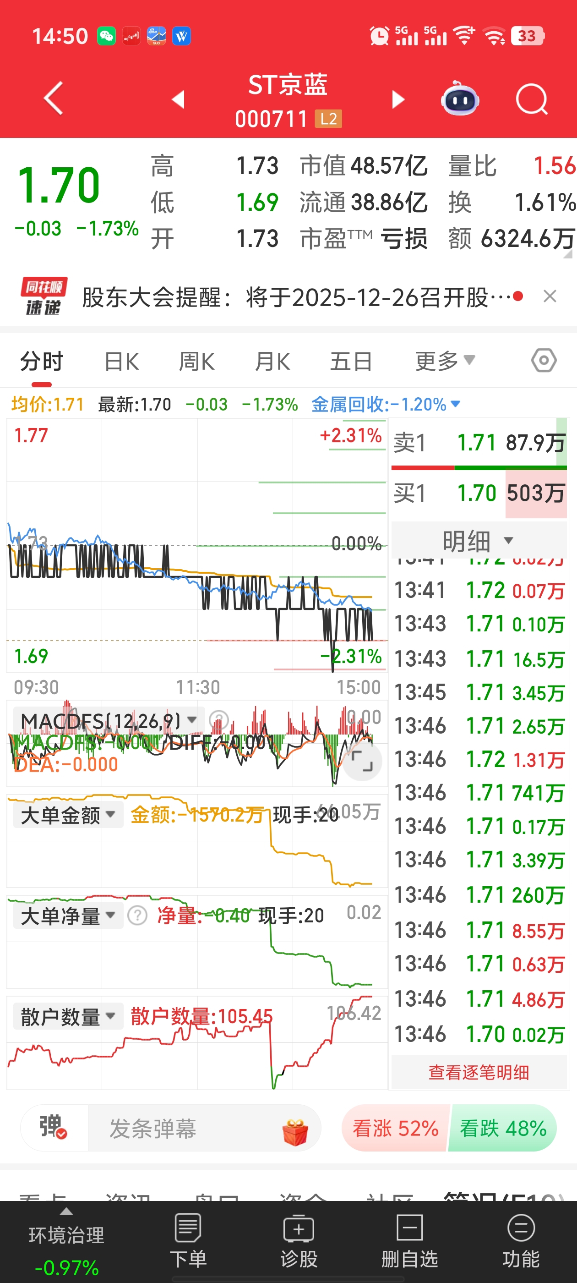This screenshot has height=1283, width=577.
Task: Tap 删自选 remove from watchlist
Action: click(410, 1241)
